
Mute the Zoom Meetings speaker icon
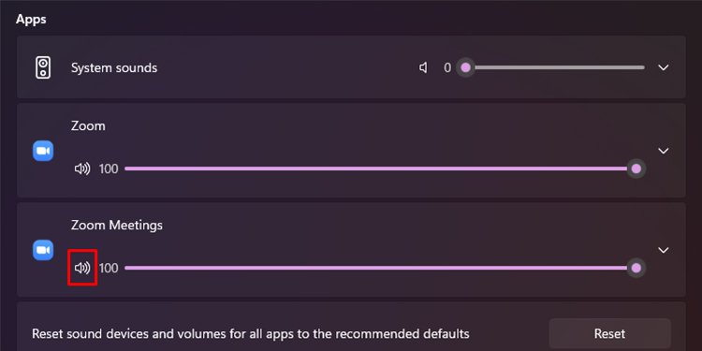click(82, 268)
